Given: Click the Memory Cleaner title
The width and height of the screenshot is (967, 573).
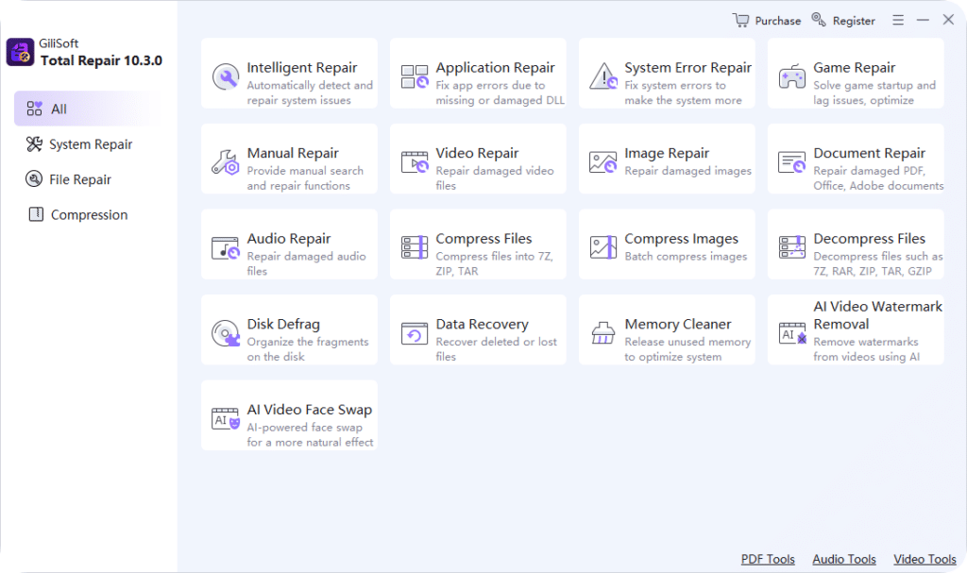Looking at the screenshot, I should [x=677, y=325].
